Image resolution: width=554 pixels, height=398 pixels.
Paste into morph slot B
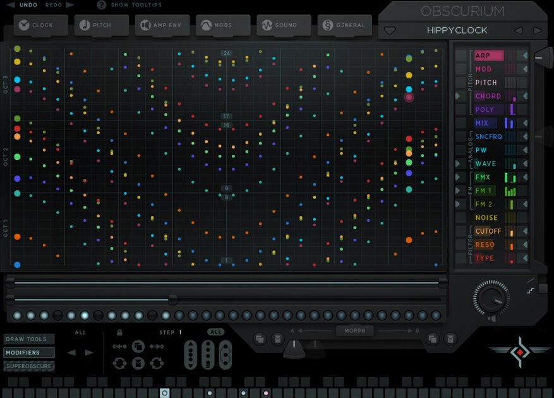[x=450, y=339]
